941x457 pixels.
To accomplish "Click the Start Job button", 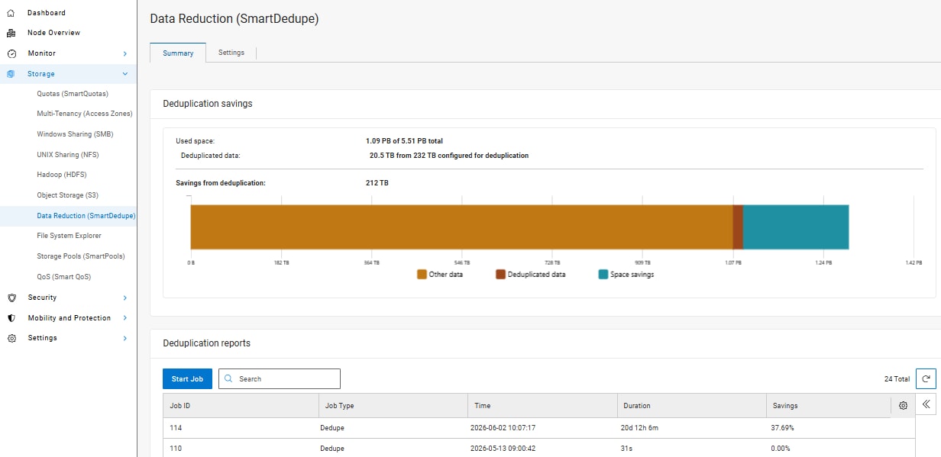I will tap(187, 379).
